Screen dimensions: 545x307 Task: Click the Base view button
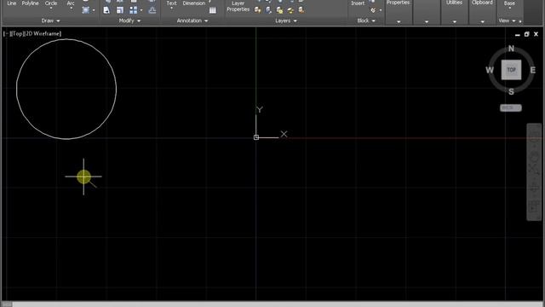click(x=509, y=3)
